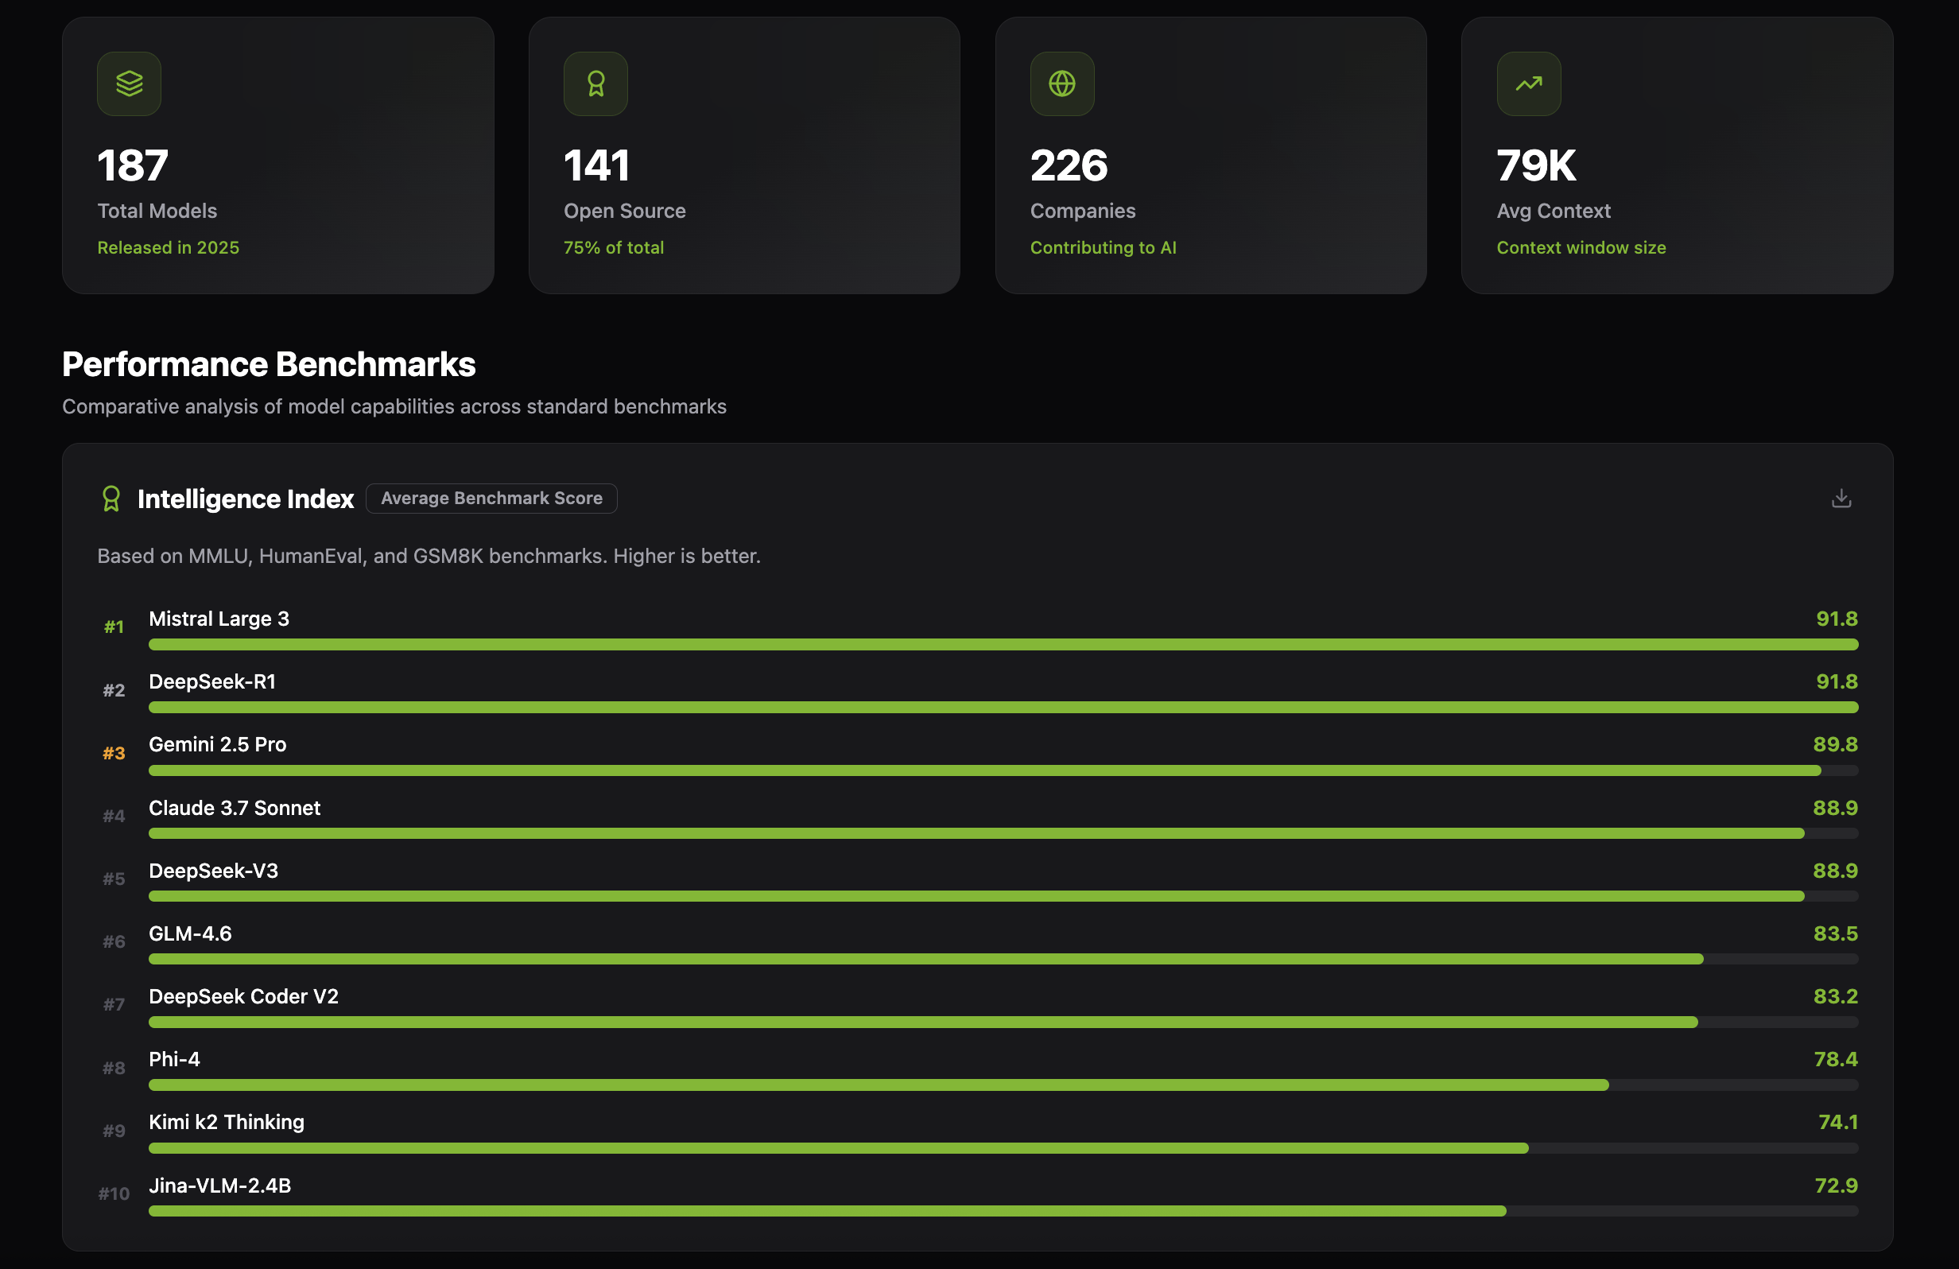1959x1269 pixels.
Task: Click the Jina-VLM-2.4B progress bar
Action: pos(826,1212)
